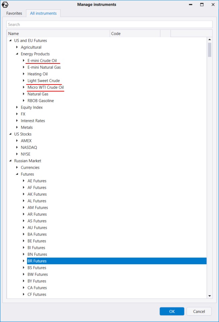
Task: Select Micro WTI Crude Oil item
Action: pyautogui.click(x=45, y=87)
